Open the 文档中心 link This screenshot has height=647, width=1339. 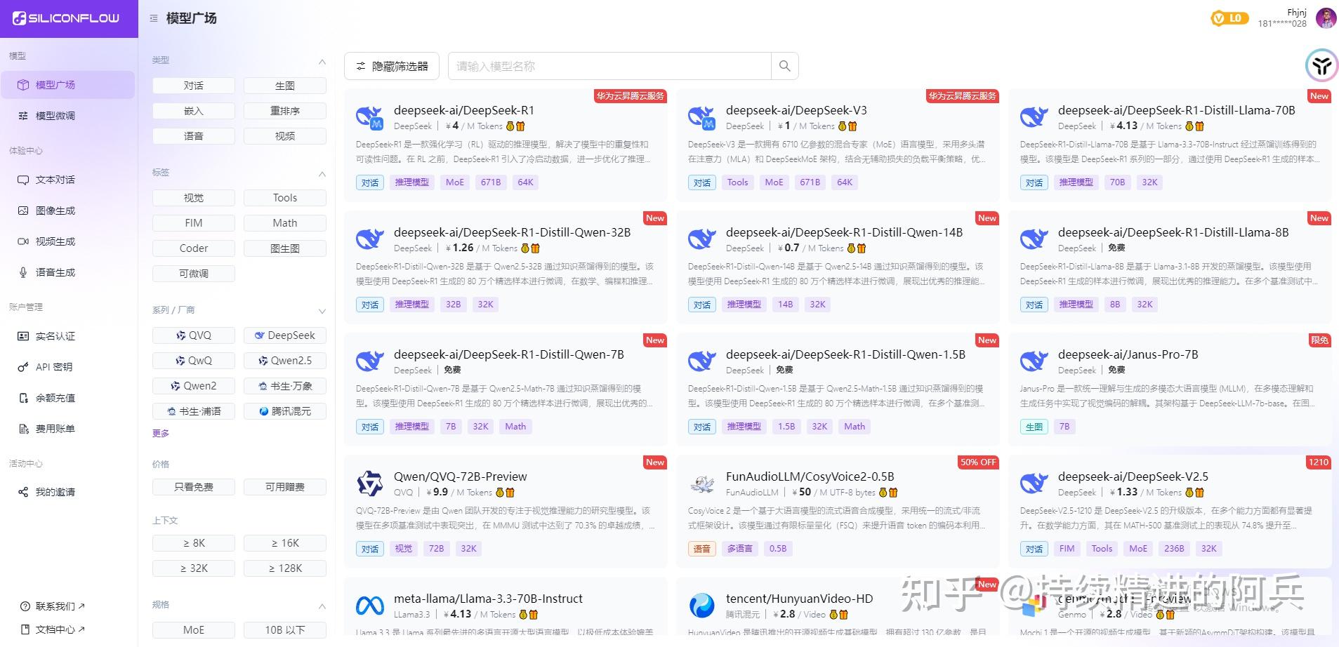tap(53, 629)
